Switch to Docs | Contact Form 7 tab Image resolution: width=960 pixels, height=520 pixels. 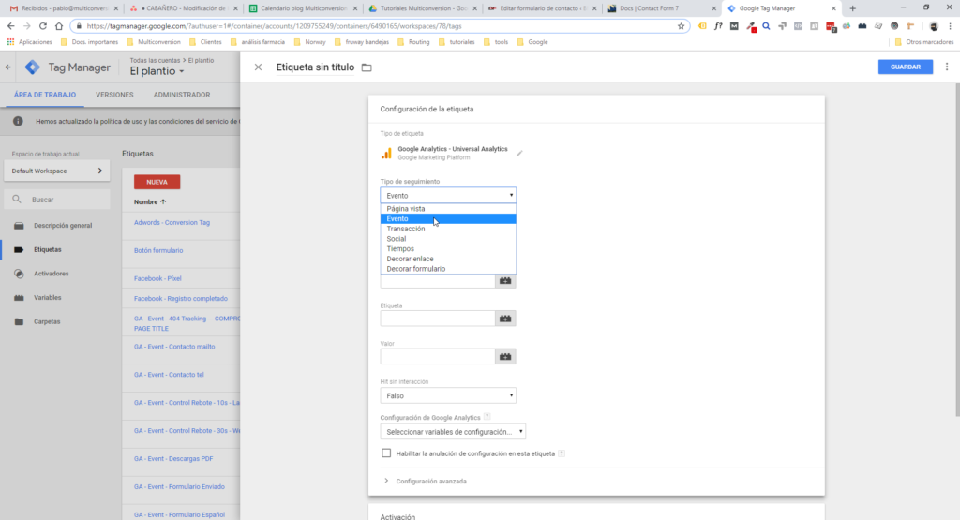(x=661, y=8)
